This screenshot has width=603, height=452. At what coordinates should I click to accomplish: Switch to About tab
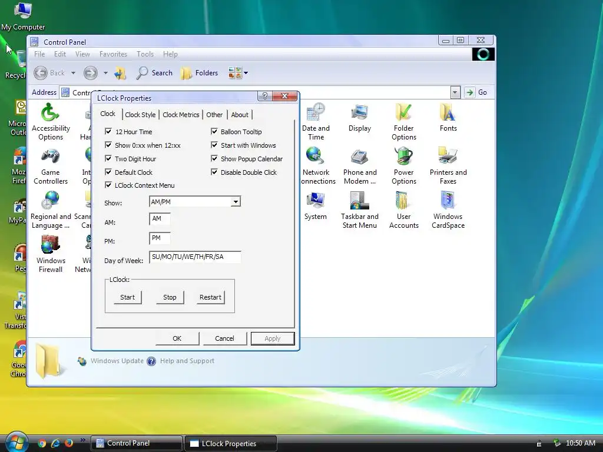(240, 115)
